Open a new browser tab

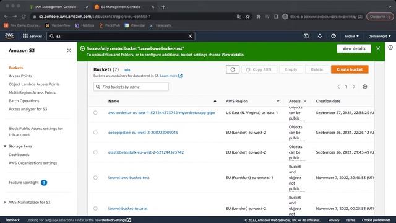point(163,7)
